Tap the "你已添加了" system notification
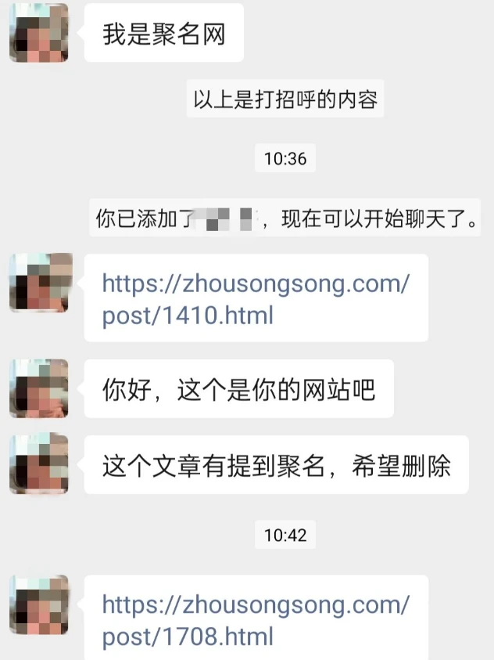 (x=285, y=218)
